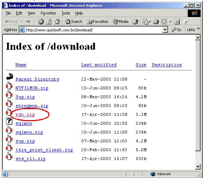
Task: Click the Forward arrow button
Action: coord(28,22)
